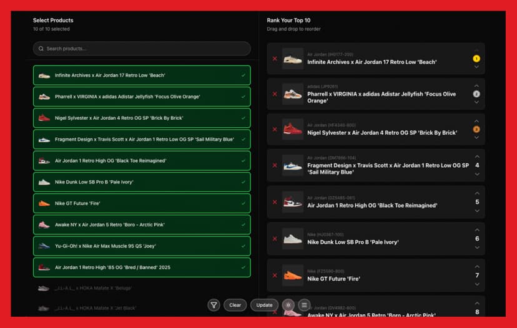Image resolution: width=517 pixels, height=328 pixels.
Task: Deselect Air Jordan 1 'Black Toe Reimagined'
Action: point(142,161)
